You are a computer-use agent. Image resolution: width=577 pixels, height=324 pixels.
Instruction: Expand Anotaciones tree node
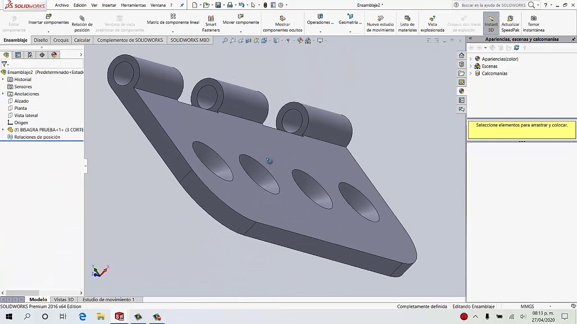[x=3, y=94]
